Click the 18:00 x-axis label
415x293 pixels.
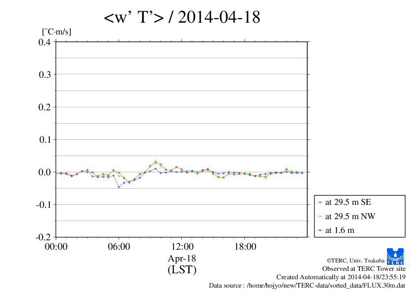[245, 247]
